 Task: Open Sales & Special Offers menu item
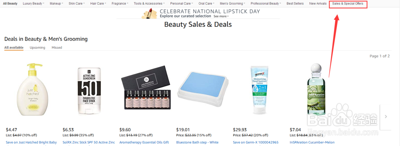[x=348, y=4]
